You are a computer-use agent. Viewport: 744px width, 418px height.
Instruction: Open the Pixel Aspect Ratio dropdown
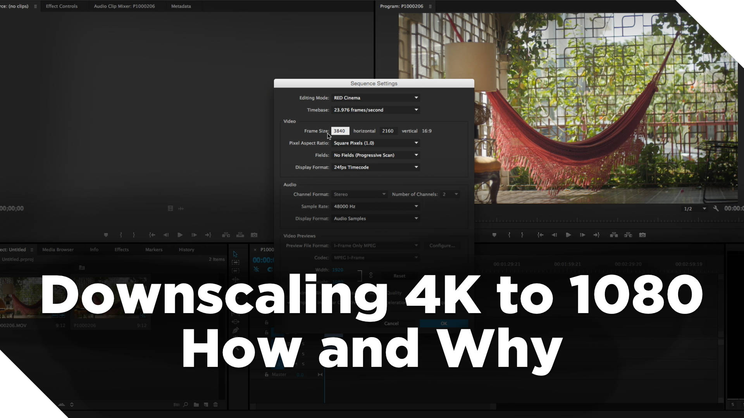(x=375, y=143)
